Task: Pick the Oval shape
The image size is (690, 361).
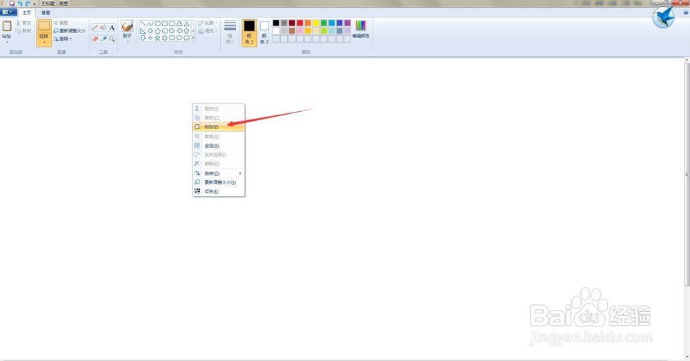Action: point(157,23)
